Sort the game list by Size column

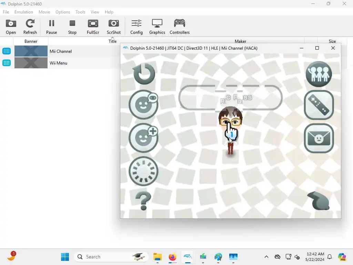(x=332, y=41)
